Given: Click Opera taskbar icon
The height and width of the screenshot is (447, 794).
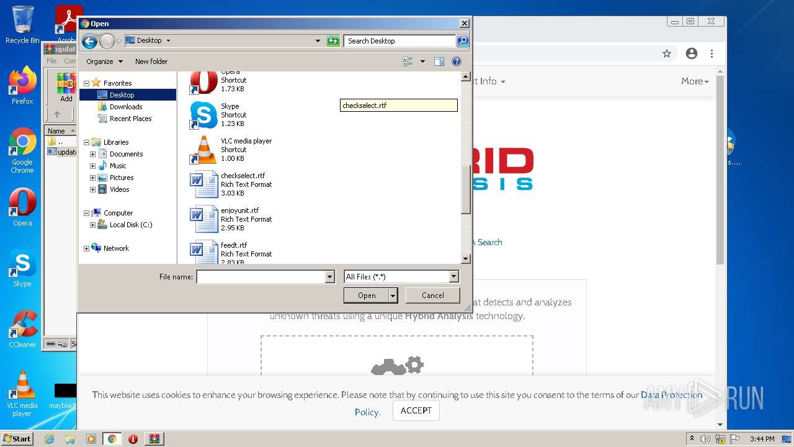Looking at the screenshot, I should tap(133, 439).
